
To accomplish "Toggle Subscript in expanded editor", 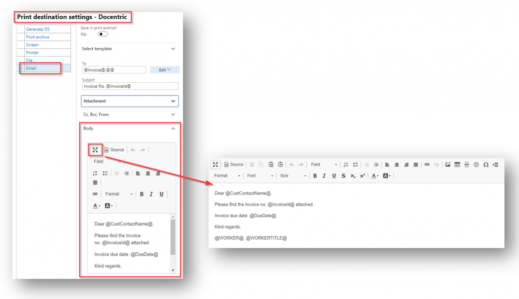I will click(x=353, y=176).
